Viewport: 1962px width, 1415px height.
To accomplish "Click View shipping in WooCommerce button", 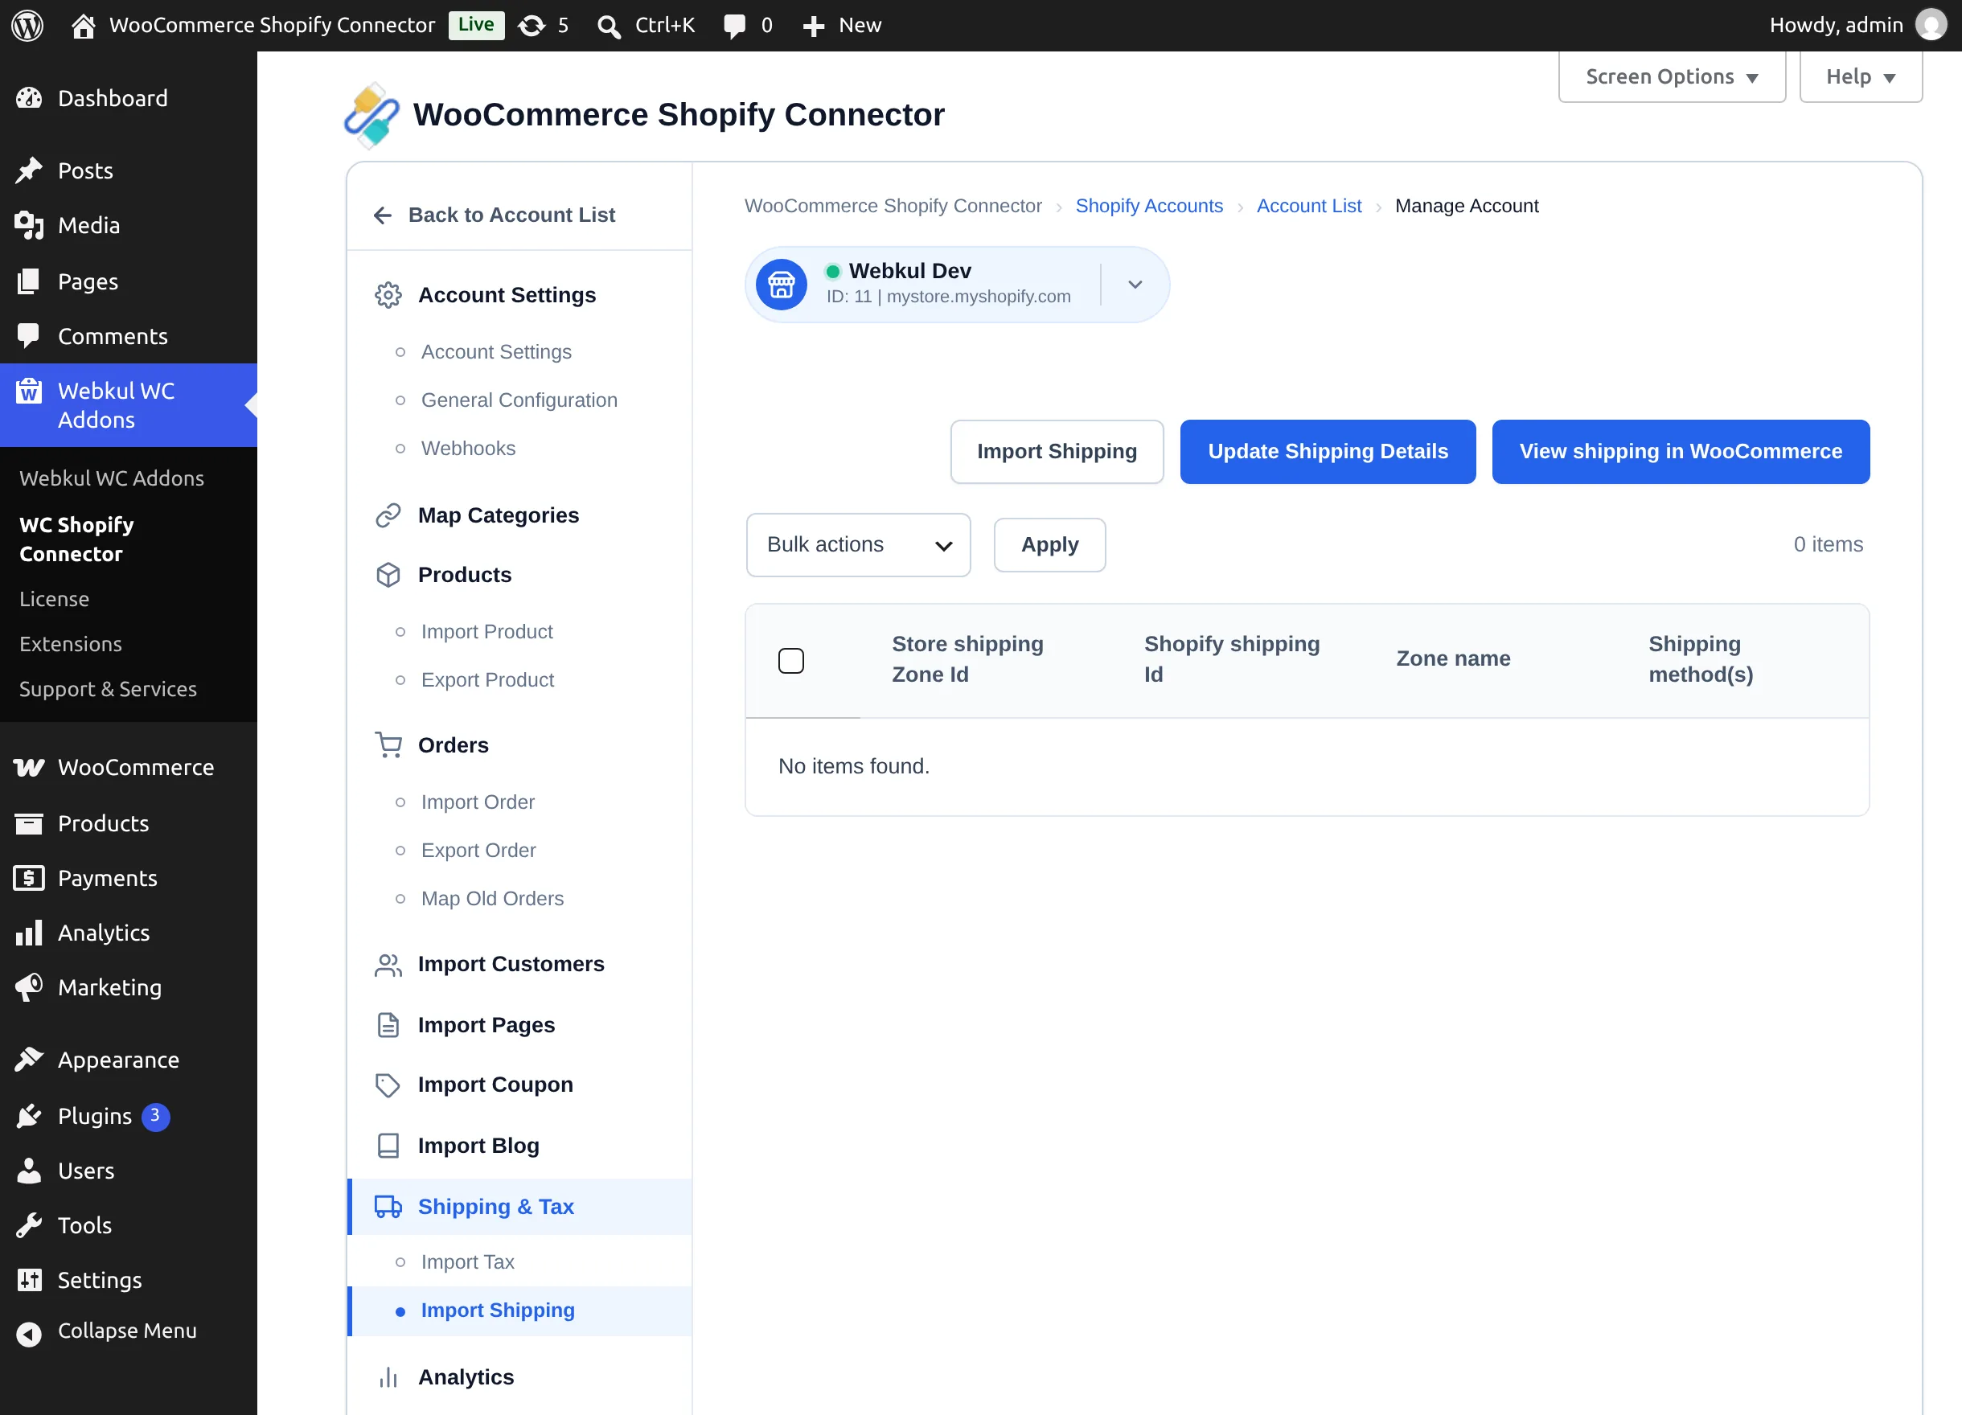I will 1680,452.
